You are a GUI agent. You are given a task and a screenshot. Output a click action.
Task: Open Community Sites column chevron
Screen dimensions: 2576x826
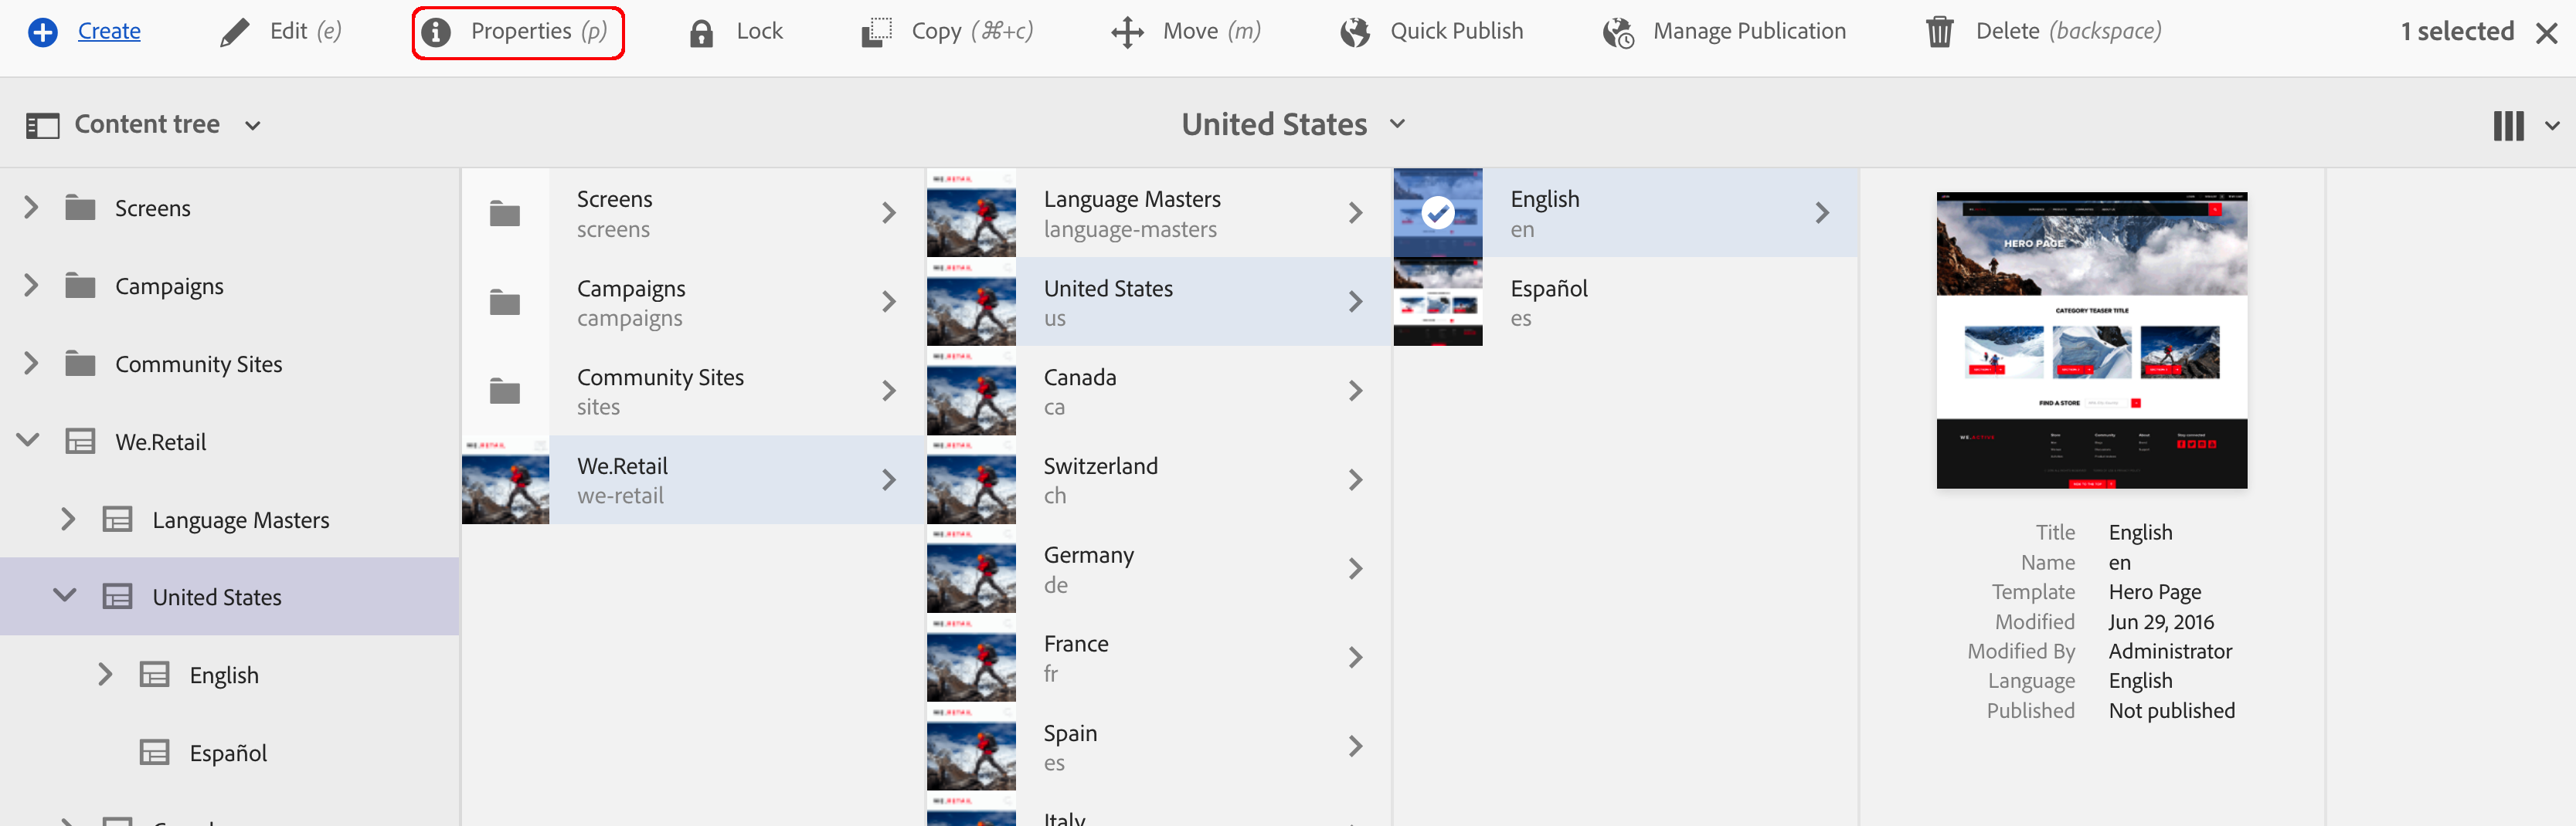click(x=889, y=391)
